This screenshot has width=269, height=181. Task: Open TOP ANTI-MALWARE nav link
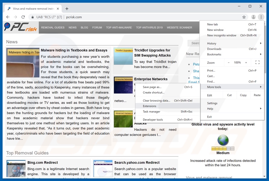pos(119,28)
